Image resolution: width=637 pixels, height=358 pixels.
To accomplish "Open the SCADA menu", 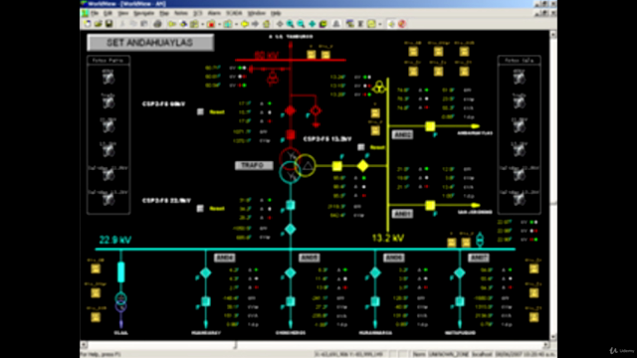I will pyautogui.click(x=234, y=13).
